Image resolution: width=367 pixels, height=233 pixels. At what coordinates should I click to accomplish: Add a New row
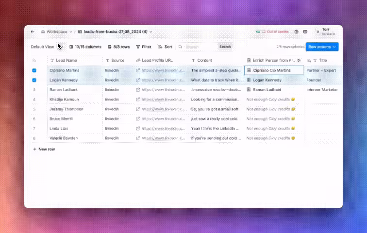(x=44, y=149)
